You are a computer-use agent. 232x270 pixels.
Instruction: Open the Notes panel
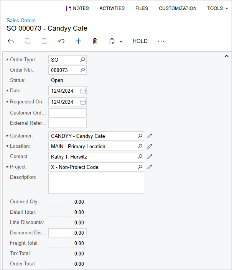(77, 8)
